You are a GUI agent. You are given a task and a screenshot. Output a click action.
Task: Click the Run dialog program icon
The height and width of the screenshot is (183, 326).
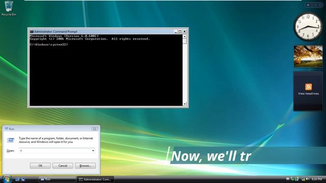(x=10, y=140)
